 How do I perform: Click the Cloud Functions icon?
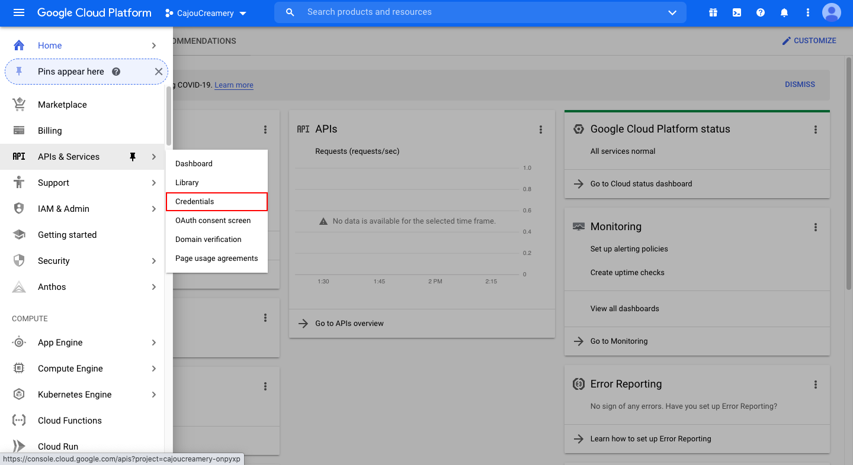19,421
